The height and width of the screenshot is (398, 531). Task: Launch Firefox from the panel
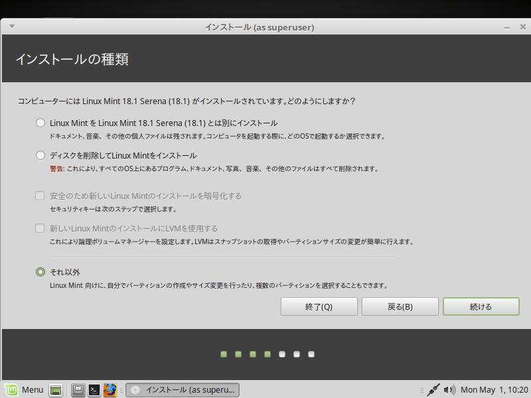110,390
